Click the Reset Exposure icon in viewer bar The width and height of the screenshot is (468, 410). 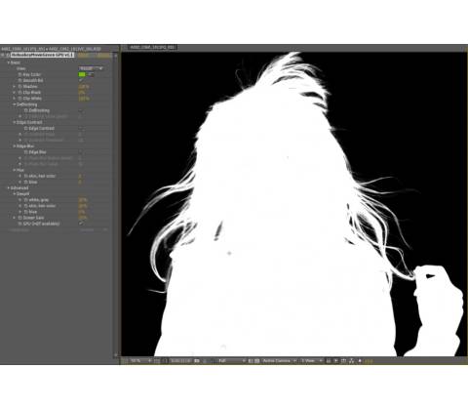pyautogui.click(x=360, y=361)
